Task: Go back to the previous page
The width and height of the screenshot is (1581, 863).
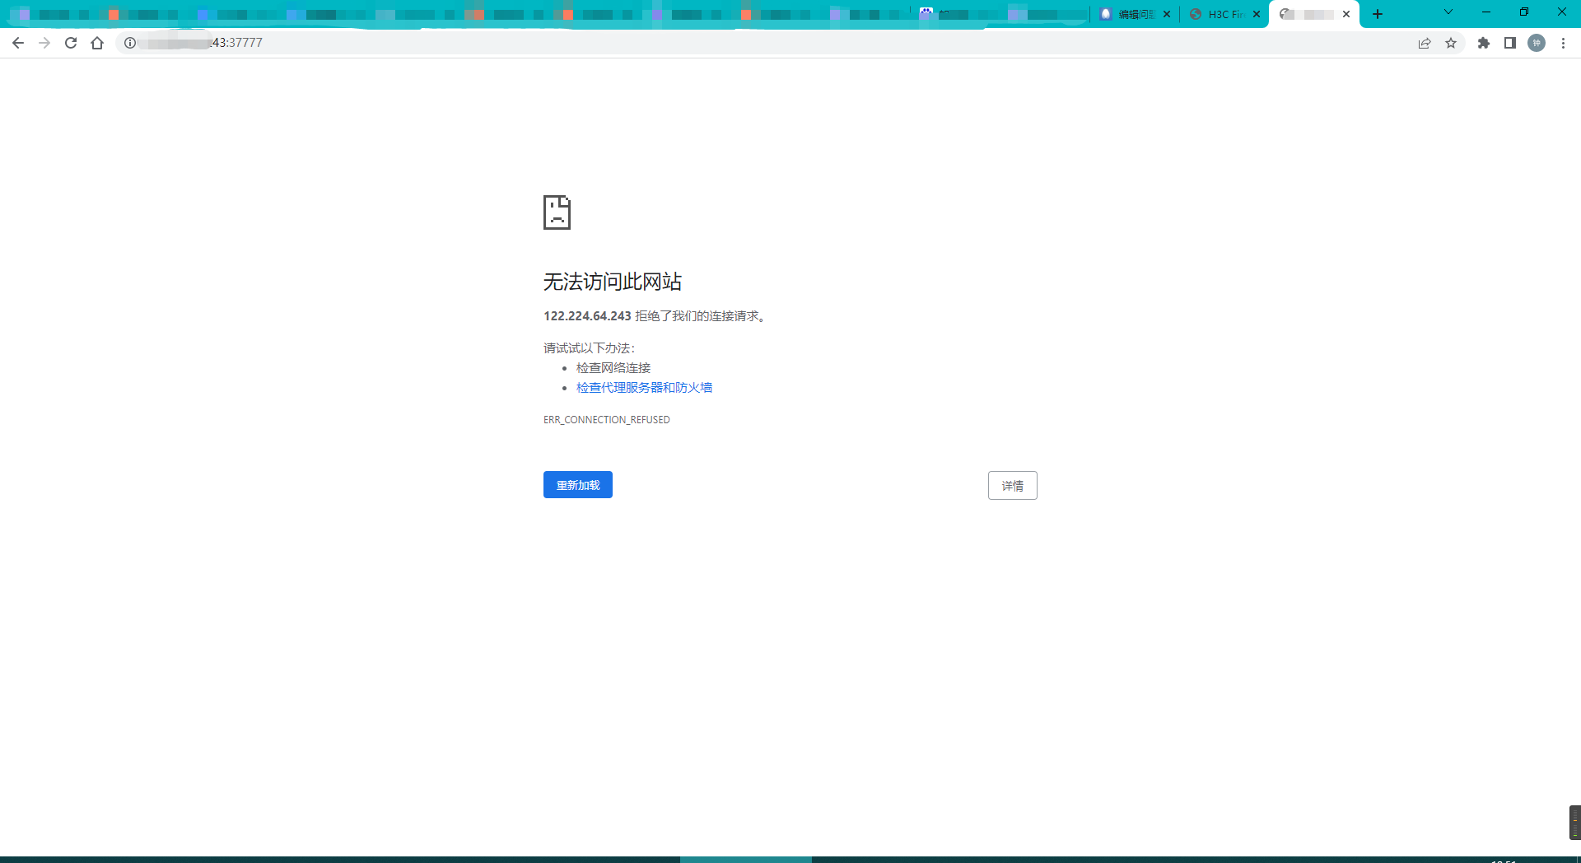Action: point(18,43)
